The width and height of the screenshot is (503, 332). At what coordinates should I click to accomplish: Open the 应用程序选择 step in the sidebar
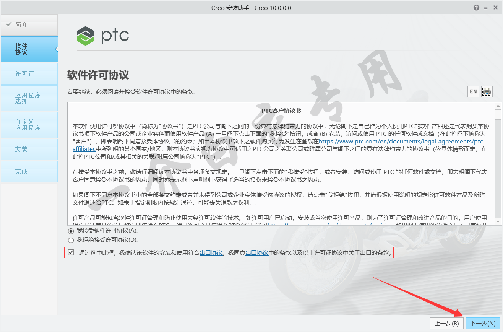coord(29,98)
